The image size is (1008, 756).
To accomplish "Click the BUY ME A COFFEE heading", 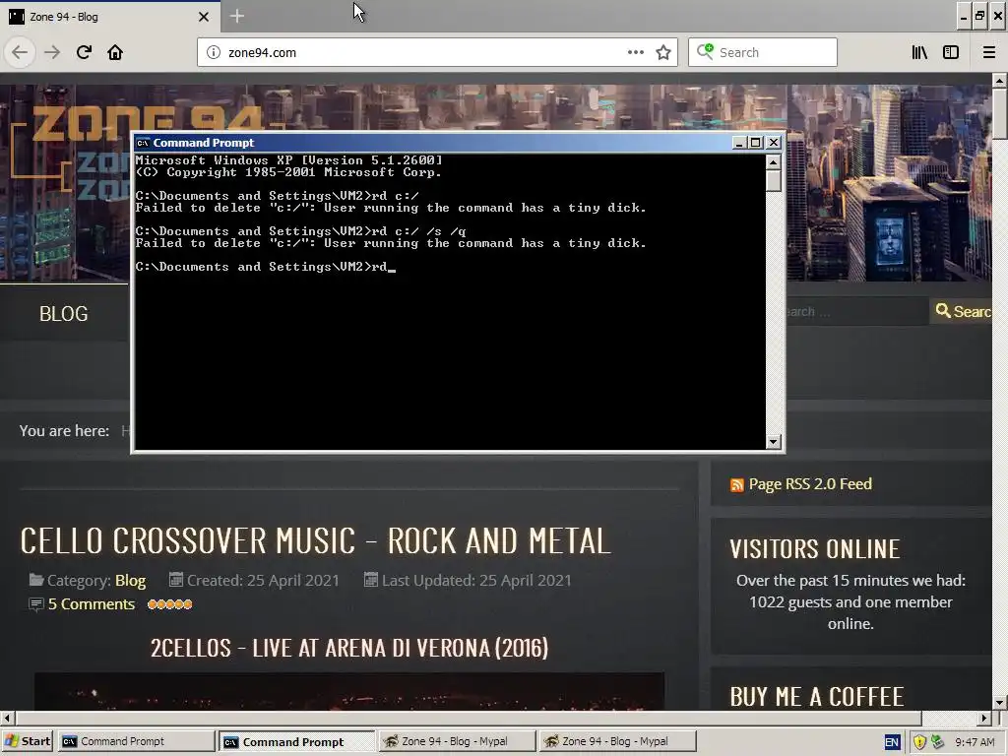I will 817,697.
